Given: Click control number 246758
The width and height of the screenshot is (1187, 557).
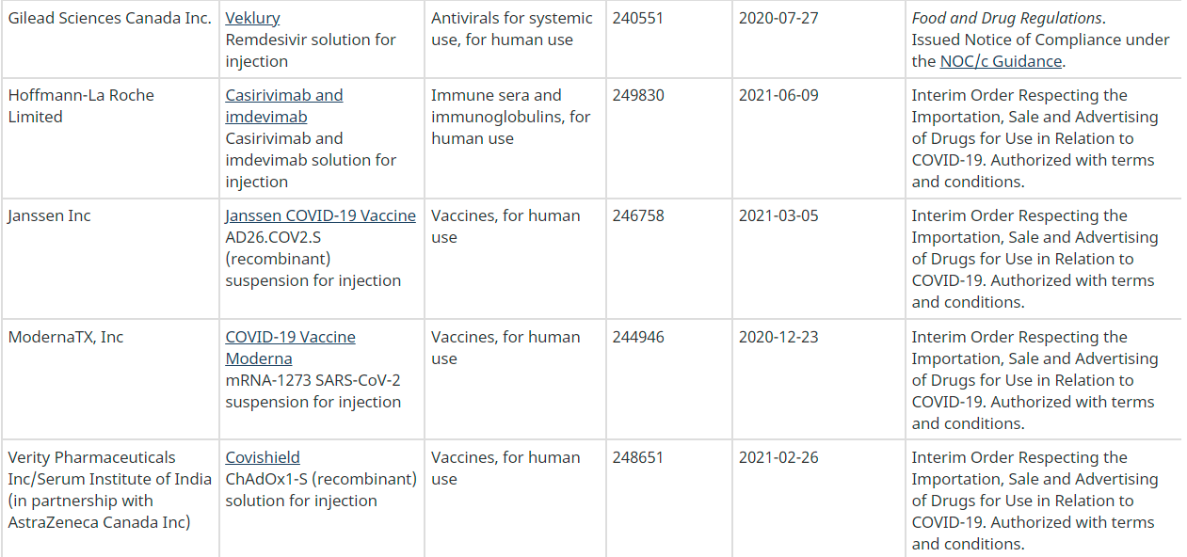Looking at the screenshot, I should click(x=637, y=215).
